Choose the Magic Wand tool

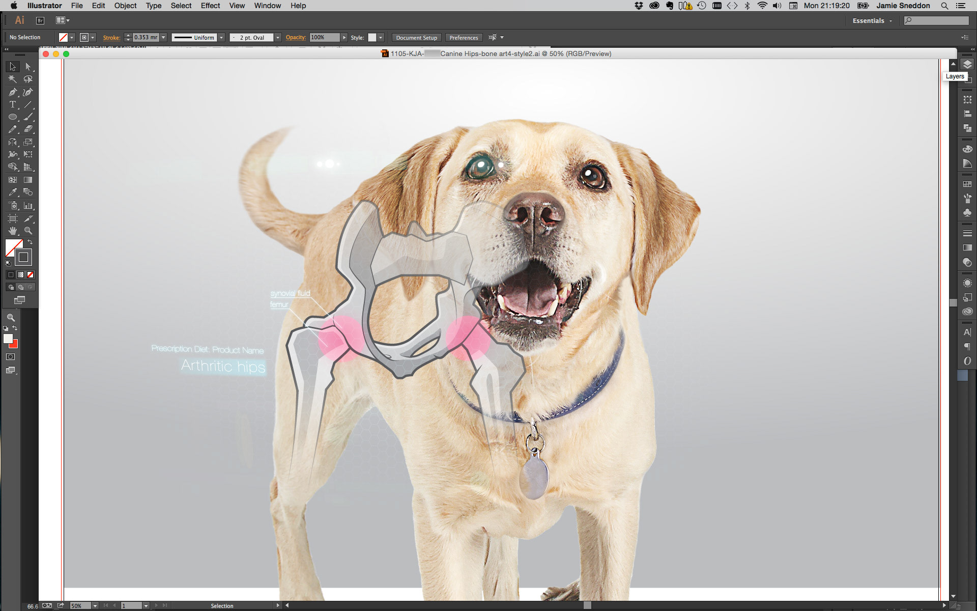coord(12,79)
